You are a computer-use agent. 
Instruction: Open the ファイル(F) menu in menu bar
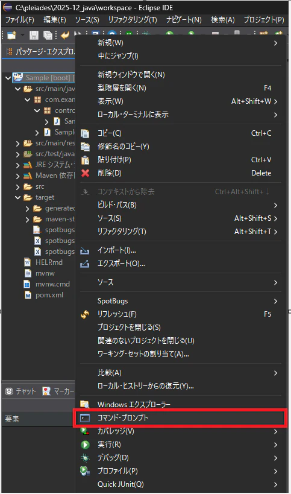[19, 20]
